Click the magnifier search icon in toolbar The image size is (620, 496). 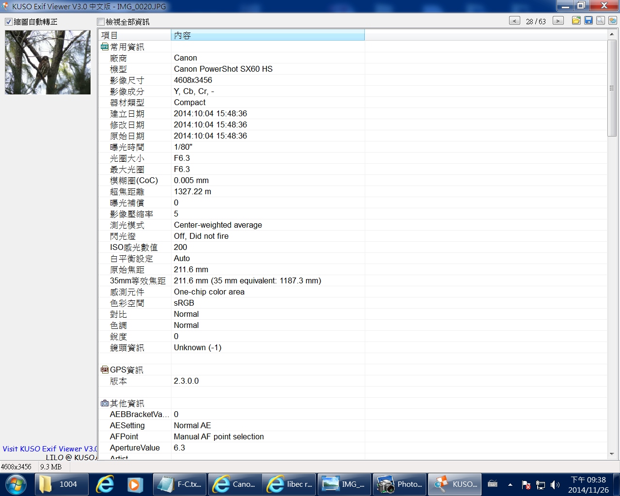(601, 20)
